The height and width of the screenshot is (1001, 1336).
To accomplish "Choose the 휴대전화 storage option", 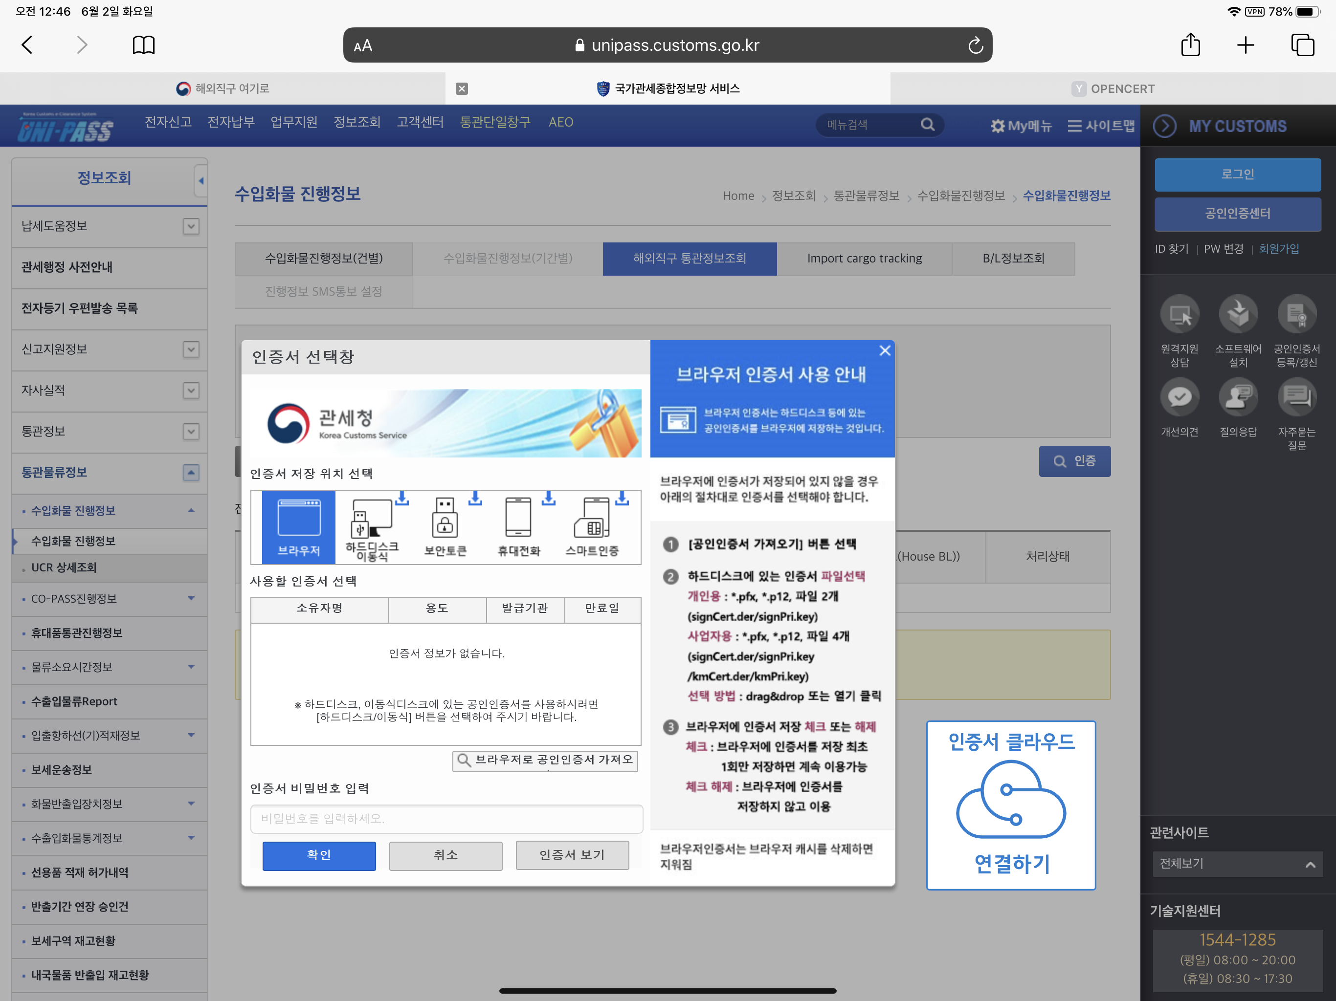I will point(518,526).
